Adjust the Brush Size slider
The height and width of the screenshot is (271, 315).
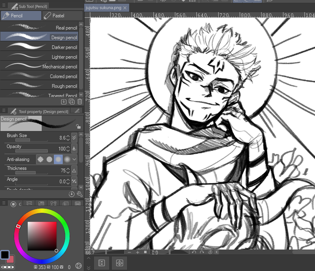pyautogui.click(x=31, y=140)
